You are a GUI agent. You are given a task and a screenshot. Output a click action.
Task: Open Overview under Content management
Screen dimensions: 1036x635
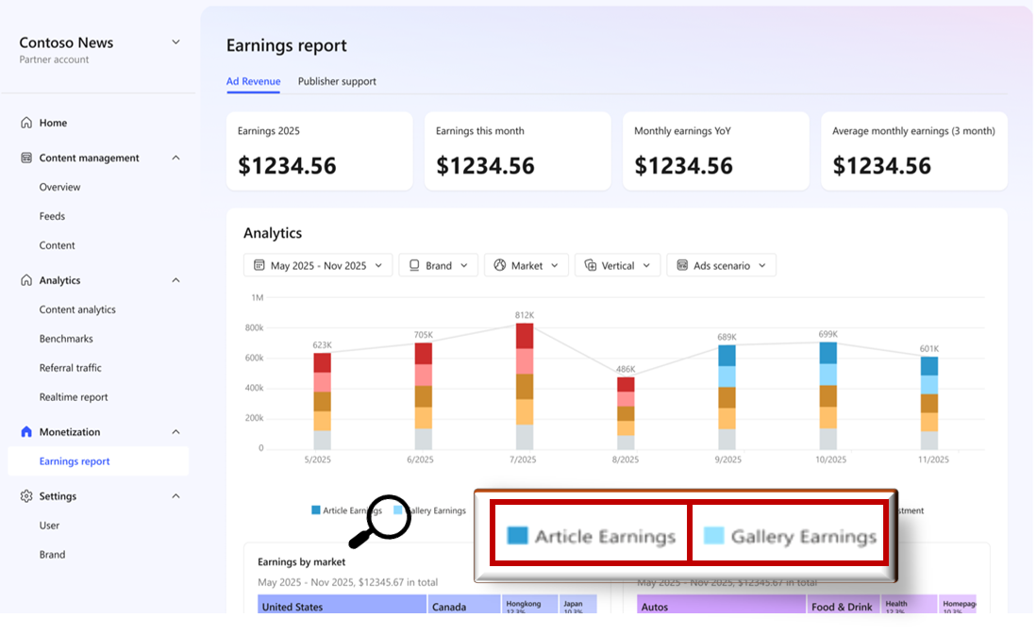59,187
